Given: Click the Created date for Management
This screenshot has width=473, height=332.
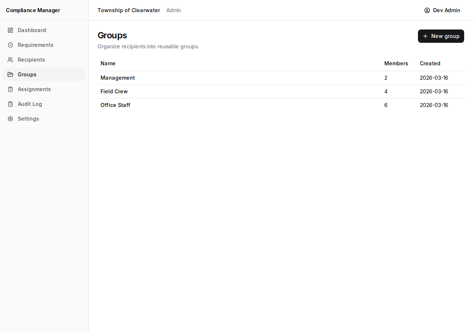Looking at the screenshot, I should tap(434, 78).
